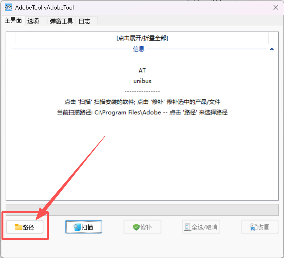Screen dimensions: 284x258
Task: Click [点击展开/折叠全部] to toggle all sections
Action: tap(142, 38)
